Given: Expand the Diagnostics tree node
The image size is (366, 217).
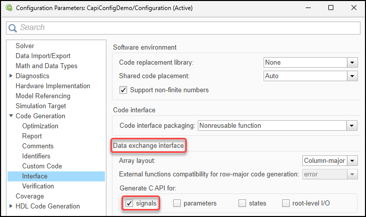Looking at the screenshot, I should coord(11,76).
